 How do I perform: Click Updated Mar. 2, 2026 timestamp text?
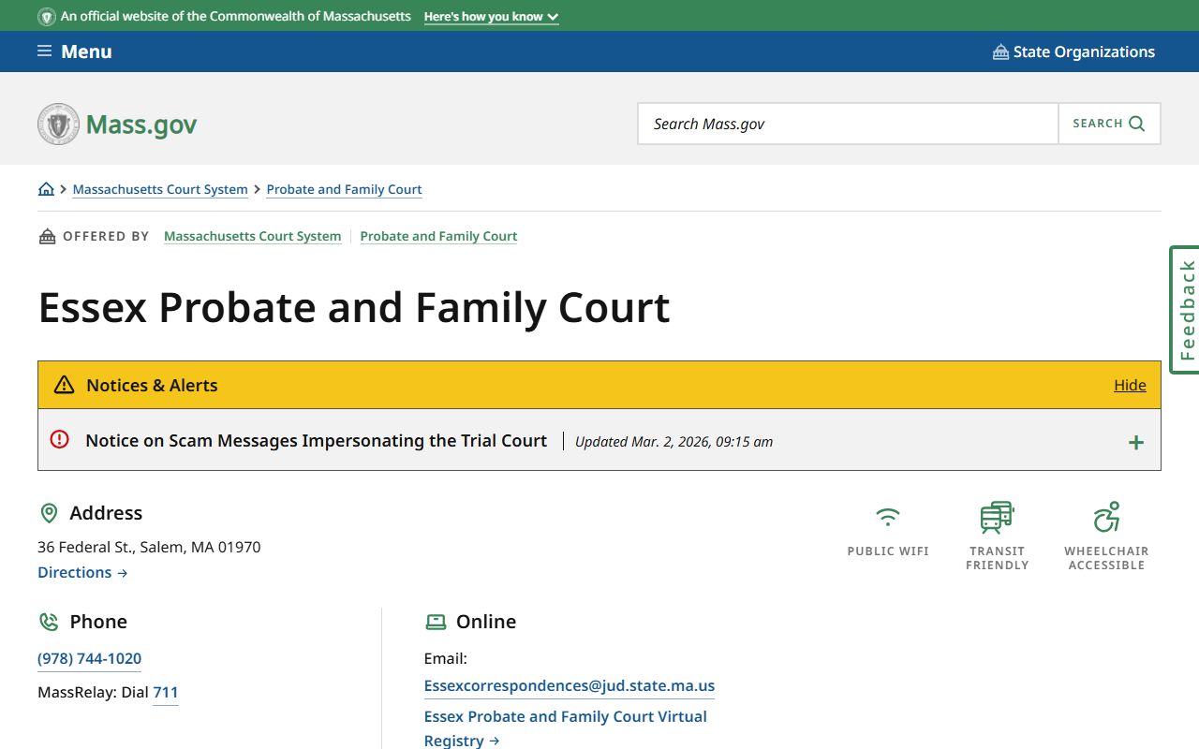(674, 442)
